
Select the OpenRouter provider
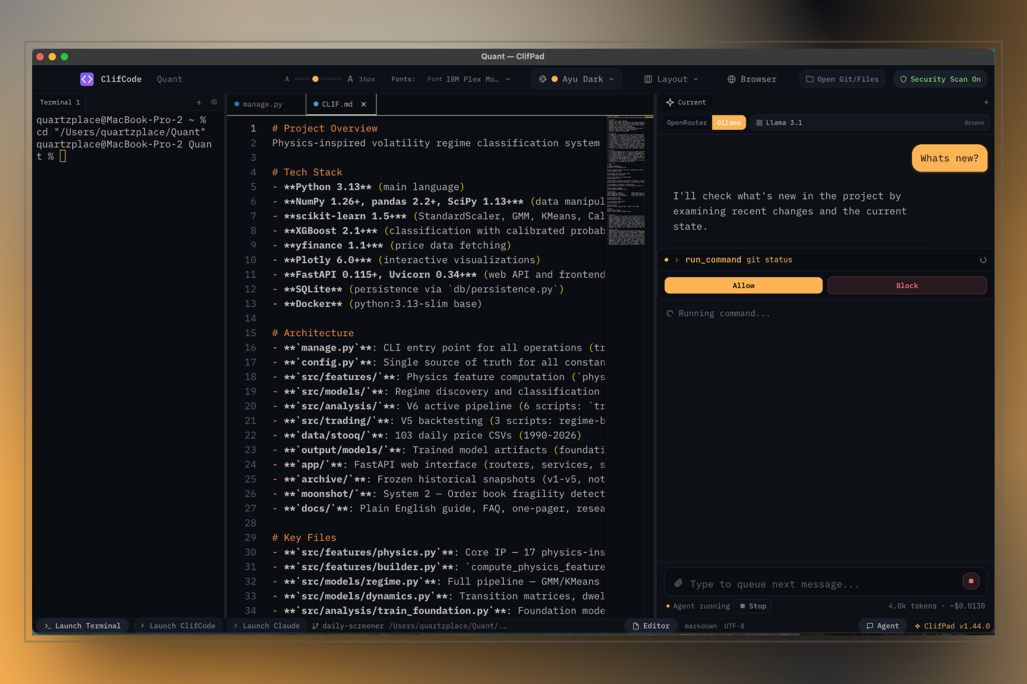pyautogui.click(x=687, y=123)
